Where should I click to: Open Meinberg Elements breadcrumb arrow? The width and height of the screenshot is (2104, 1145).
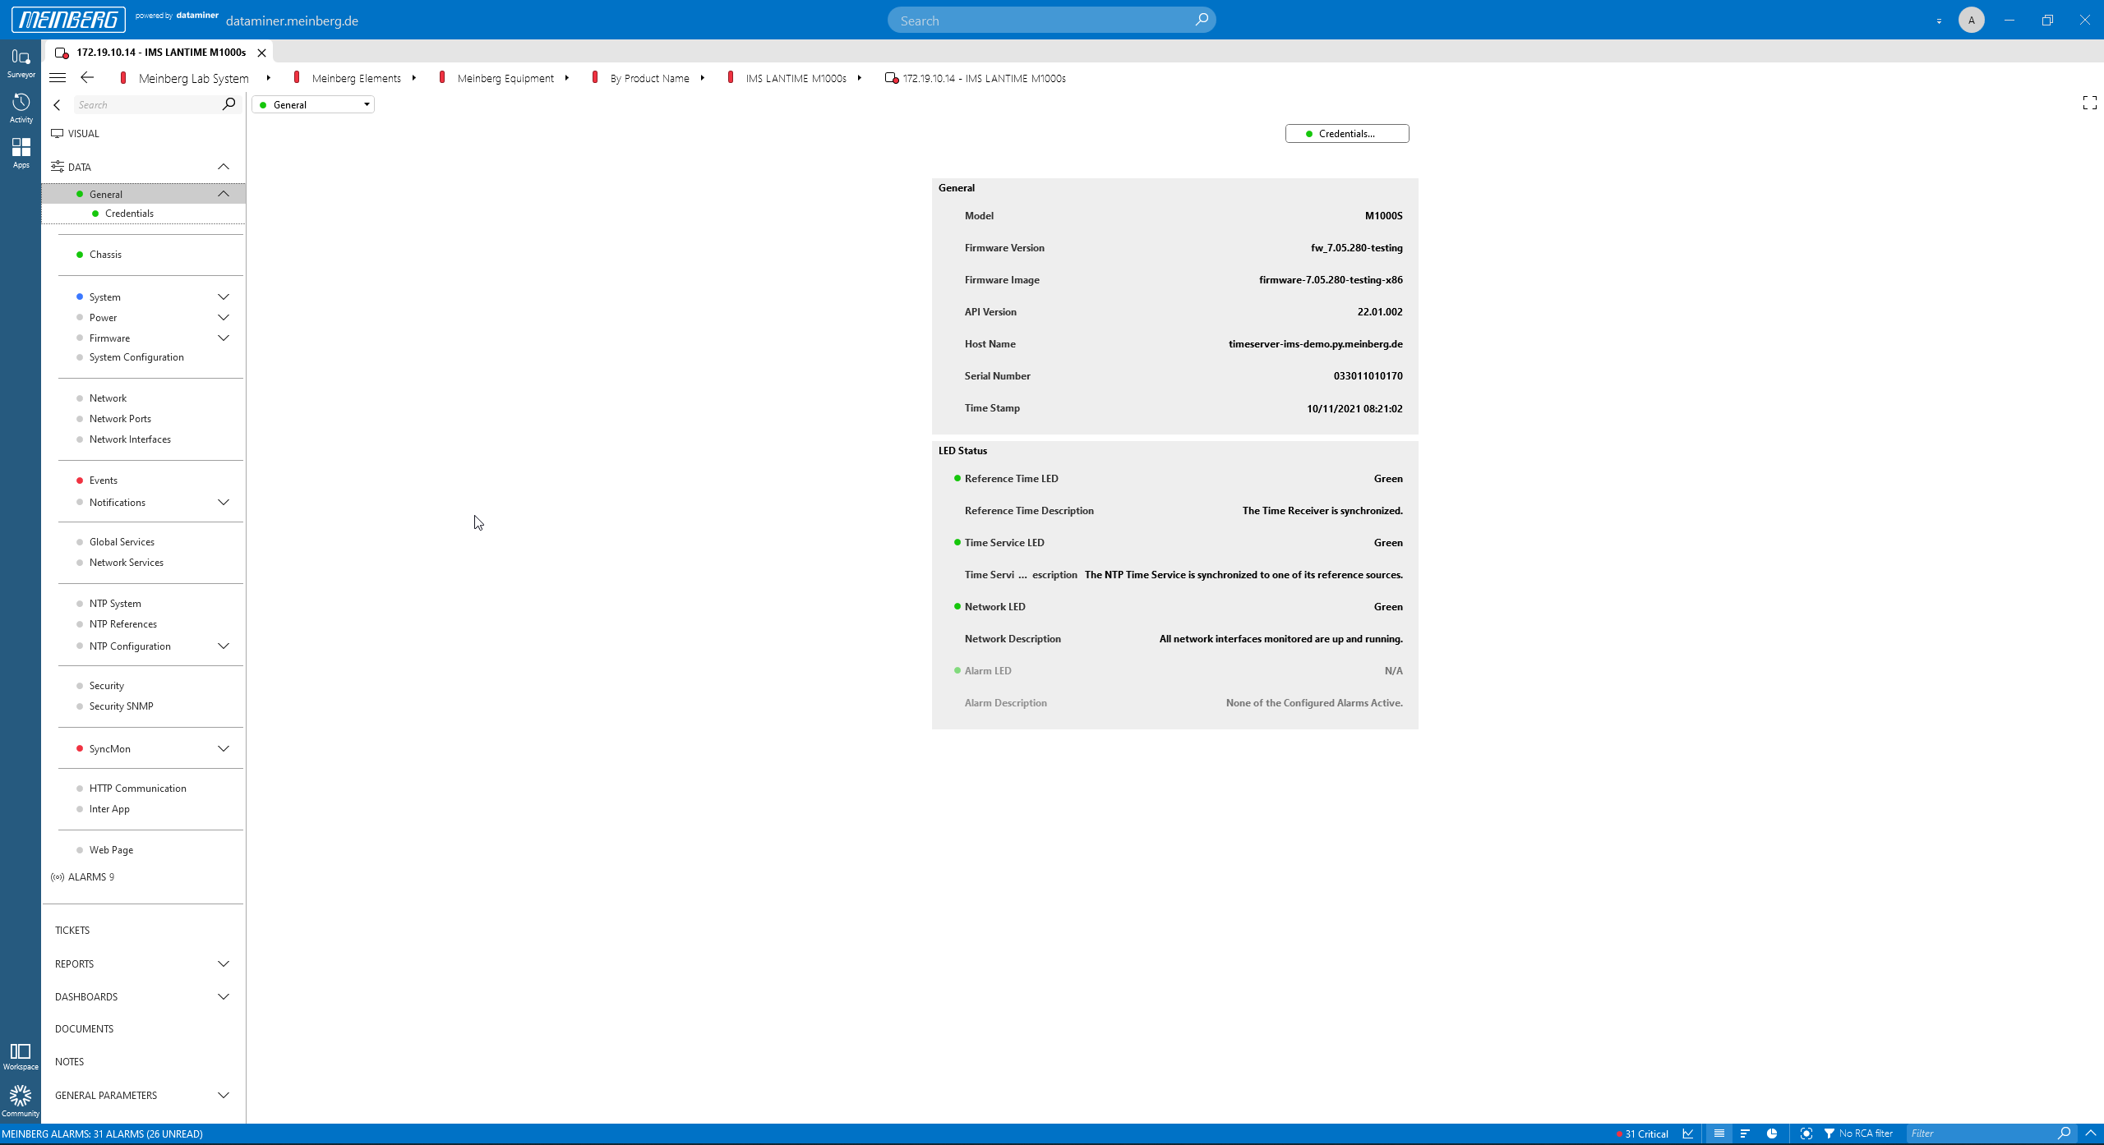pyautogui.click(x=413, y=78)
